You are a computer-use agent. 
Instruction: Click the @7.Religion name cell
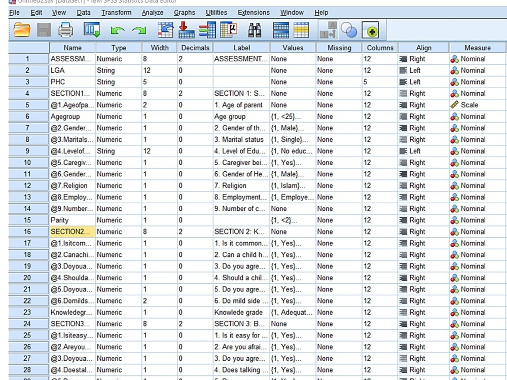click(73, 186)
